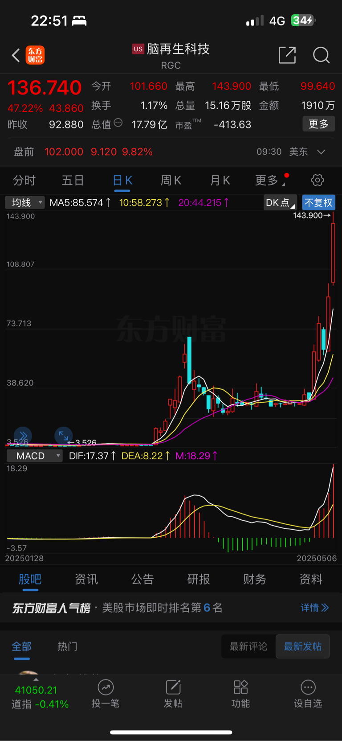Select the 最新评论 sort option
This screenshot has height=741, width=342.
tap(248, 646)
